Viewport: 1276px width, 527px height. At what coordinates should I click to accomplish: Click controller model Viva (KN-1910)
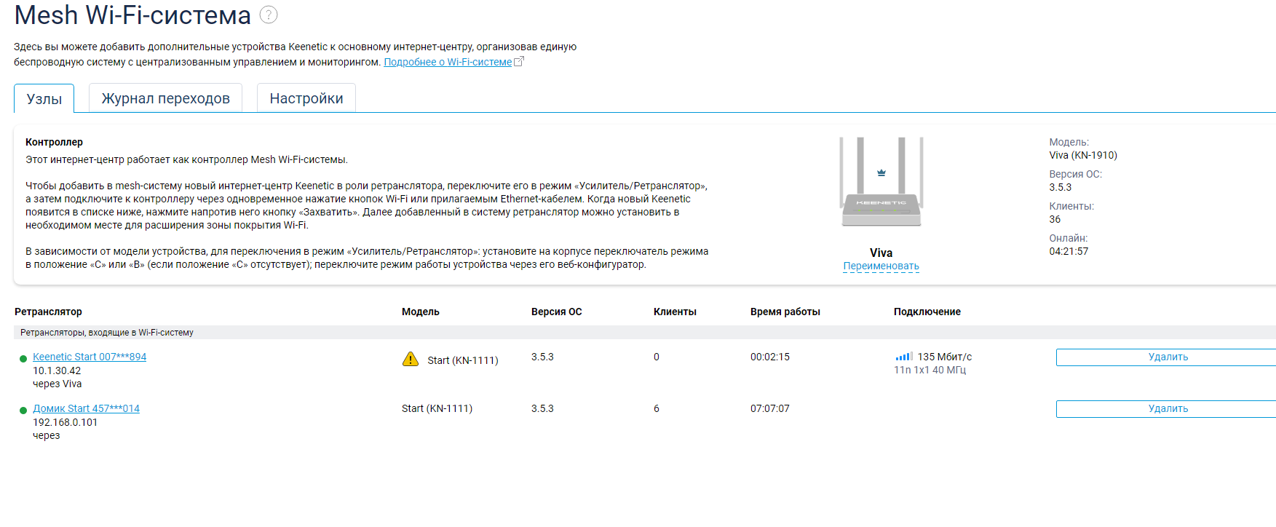point(1083,155)
